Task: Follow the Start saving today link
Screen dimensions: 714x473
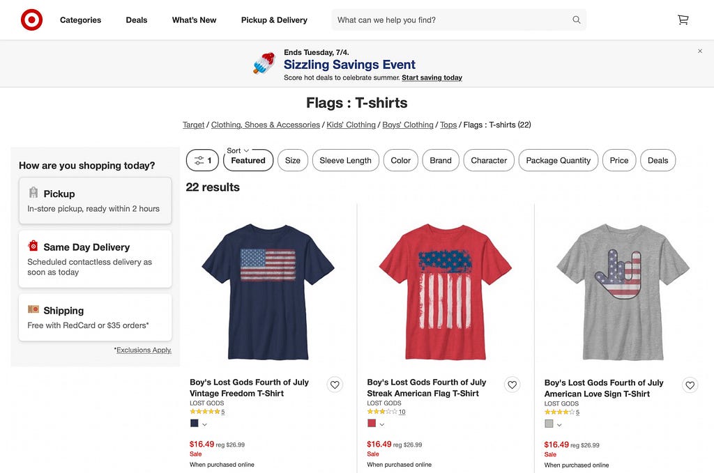Action: [432, 78]
